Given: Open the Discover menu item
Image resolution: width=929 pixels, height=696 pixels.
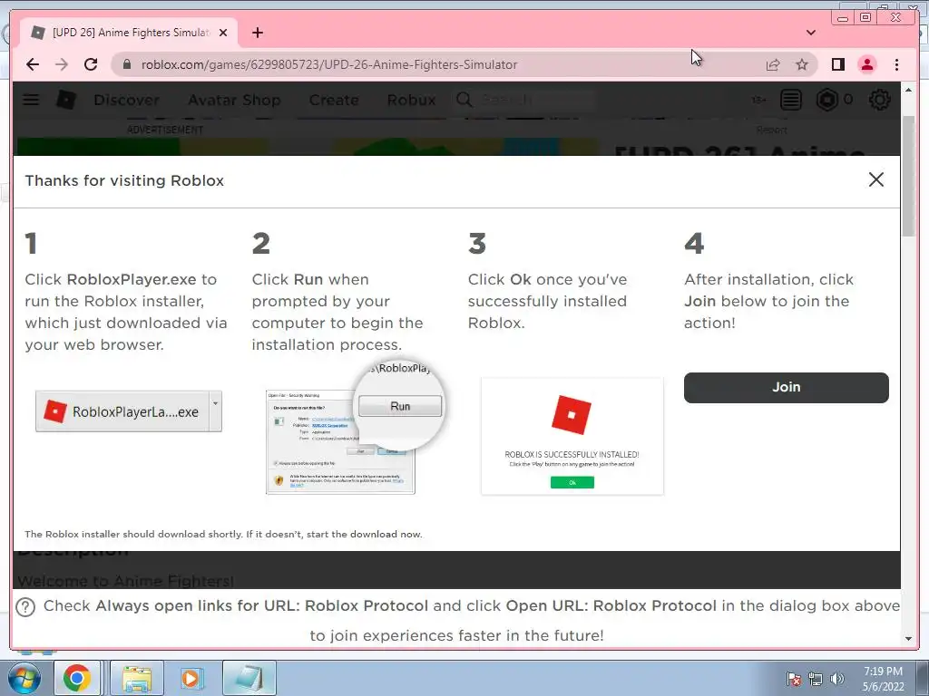Looking at the screenshot, I should point(127,100).
